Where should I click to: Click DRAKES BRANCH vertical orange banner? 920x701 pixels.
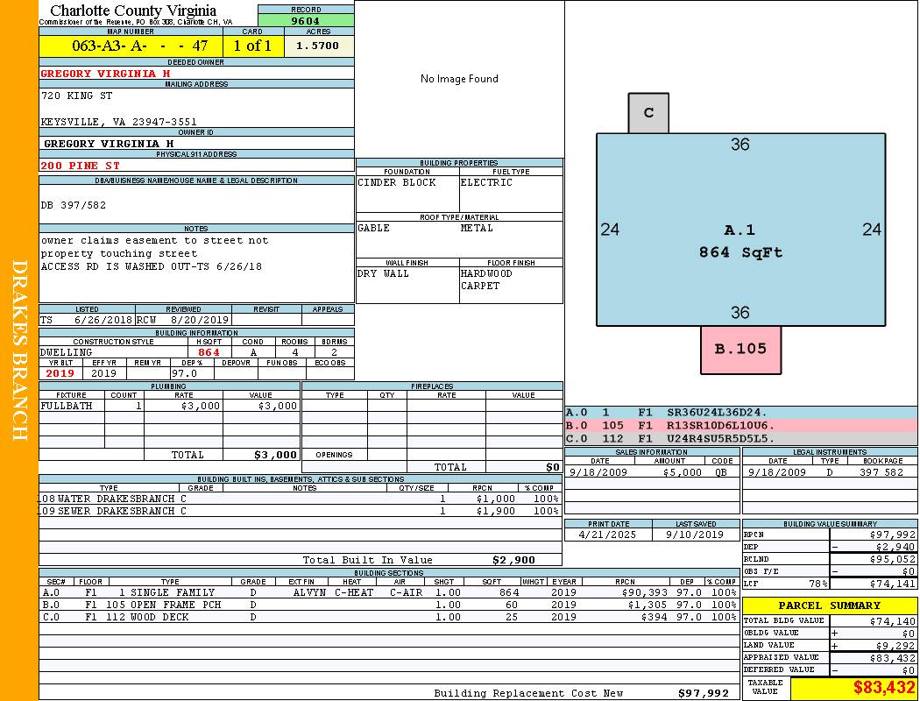[x=19, y=350]
